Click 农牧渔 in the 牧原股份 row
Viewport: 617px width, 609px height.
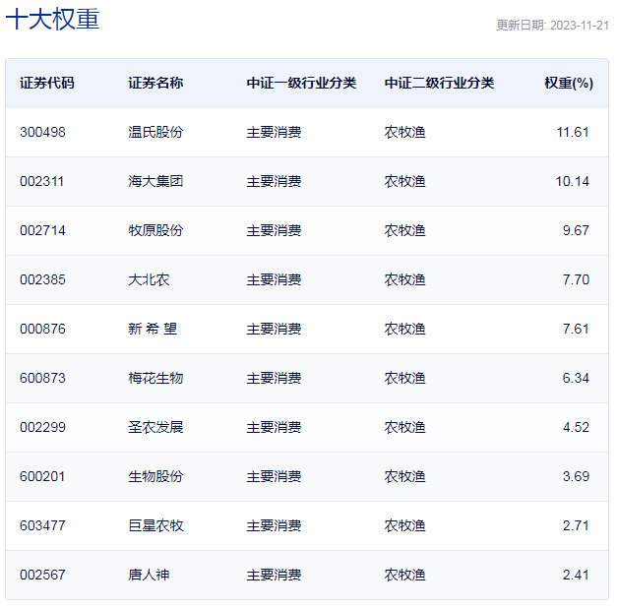[x=404, y=230]
